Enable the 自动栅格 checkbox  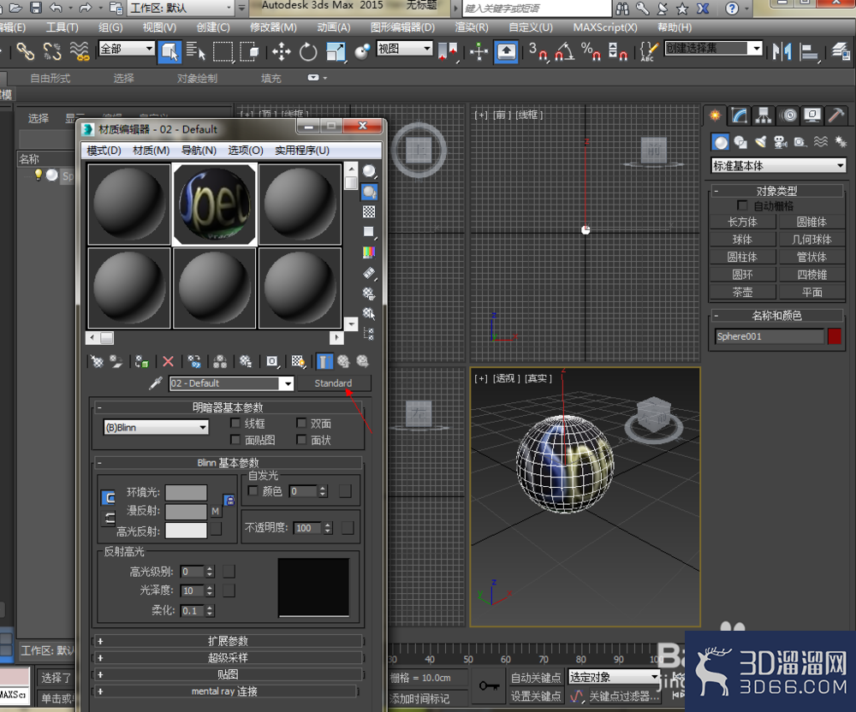point(742,205)
